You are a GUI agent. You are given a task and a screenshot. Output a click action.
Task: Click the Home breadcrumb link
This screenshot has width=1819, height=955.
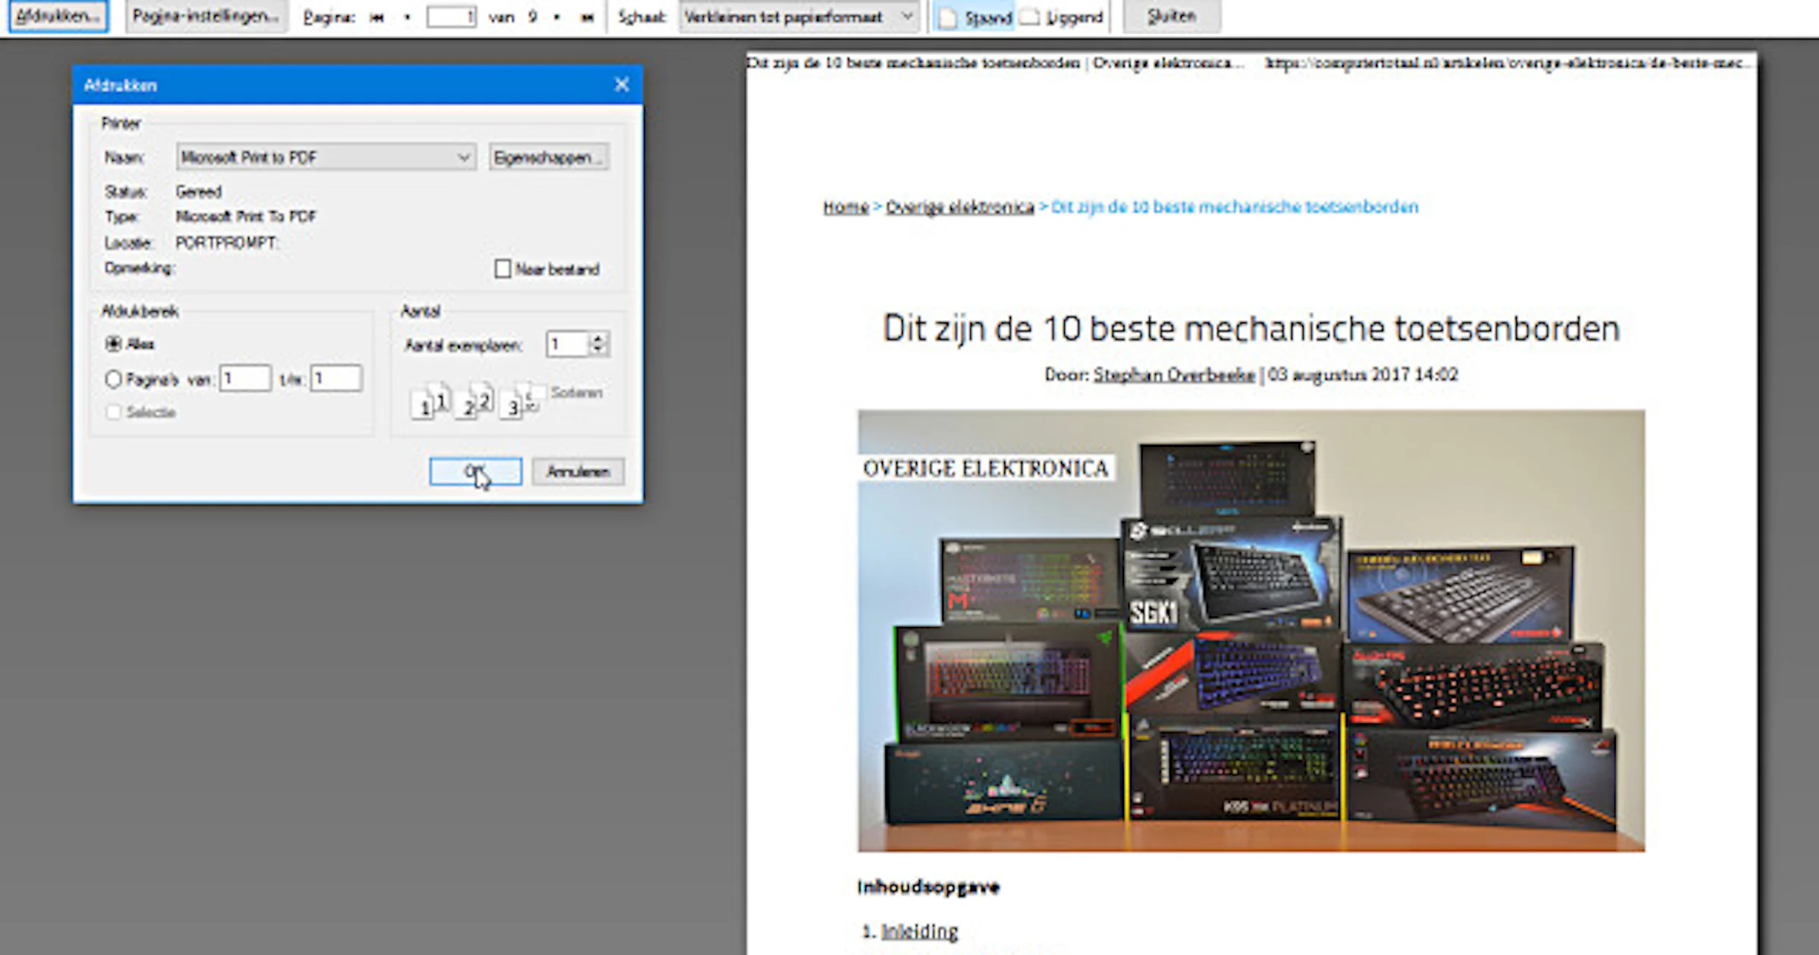pyautogui.click(x=846, y=207)
